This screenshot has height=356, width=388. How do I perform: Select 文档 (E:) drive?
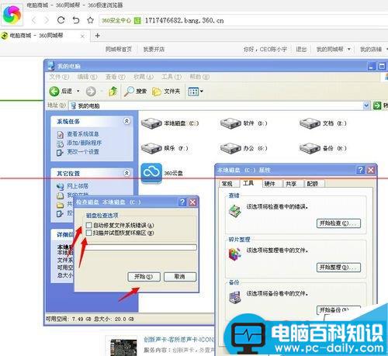coord(323,123)
